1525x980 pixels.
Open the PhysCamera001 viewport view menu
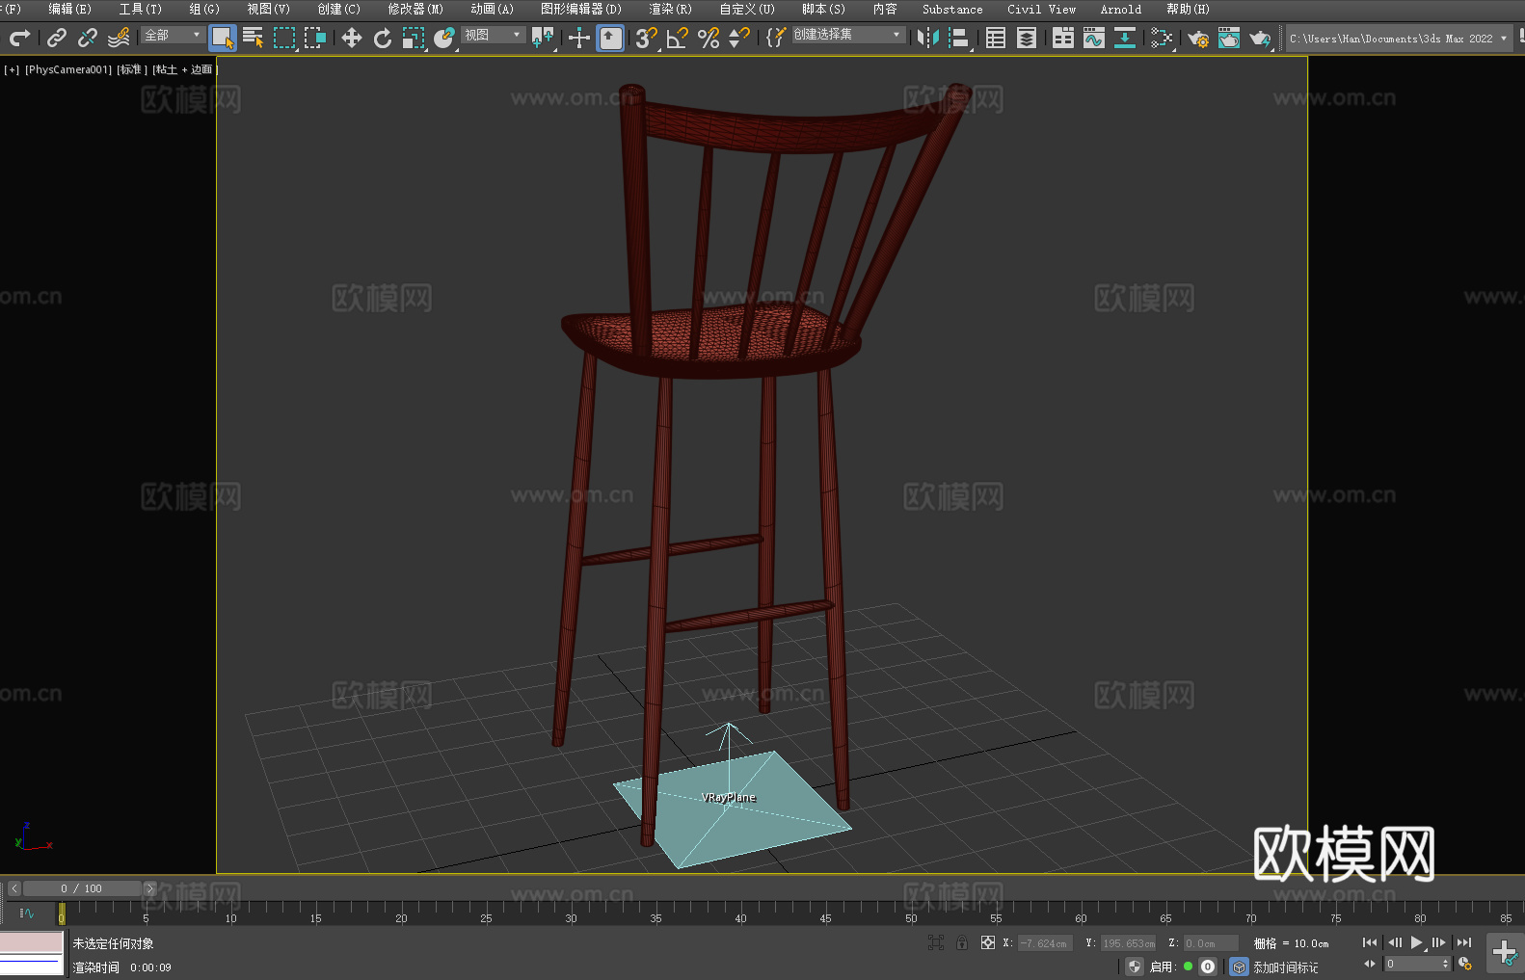click(68, 69)
